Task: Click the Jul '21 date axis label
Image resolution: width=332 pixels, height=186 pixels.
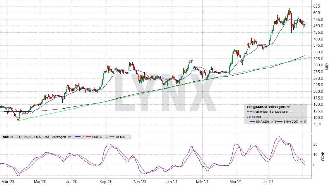Action: pyautogui.click(x=269, y=181)
